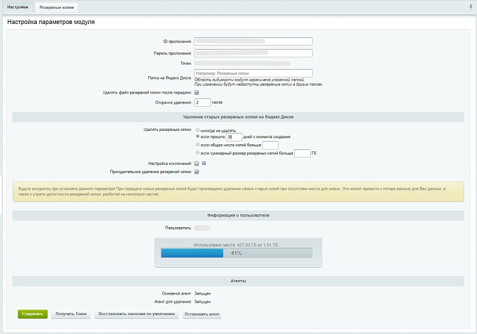This screenshot has height=334, width=477.
Task: Select the никогда не удалять radio option
Action: click(198, 129)
